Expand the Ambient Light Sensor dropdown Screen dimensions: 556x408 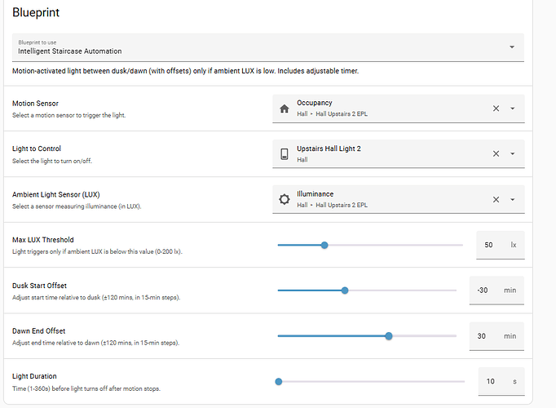[513, 199]
